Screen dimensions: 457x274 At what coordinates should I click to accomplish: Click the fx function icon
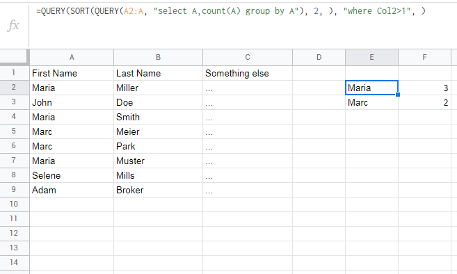click(x=13, y=25)
